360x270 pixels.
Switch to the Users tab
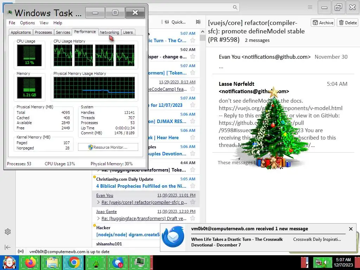tap(128, 32)
